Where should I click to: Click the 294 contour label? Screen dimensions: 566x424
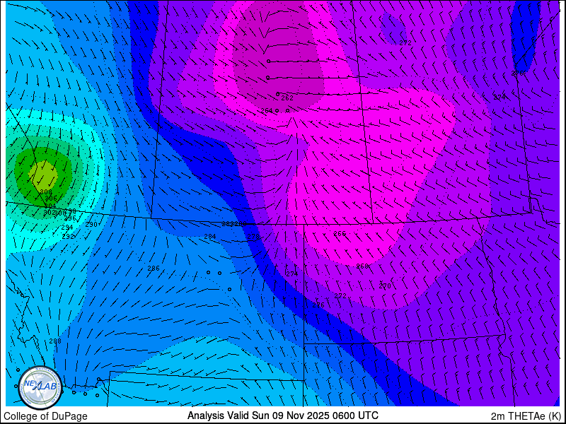coord(67,228)
